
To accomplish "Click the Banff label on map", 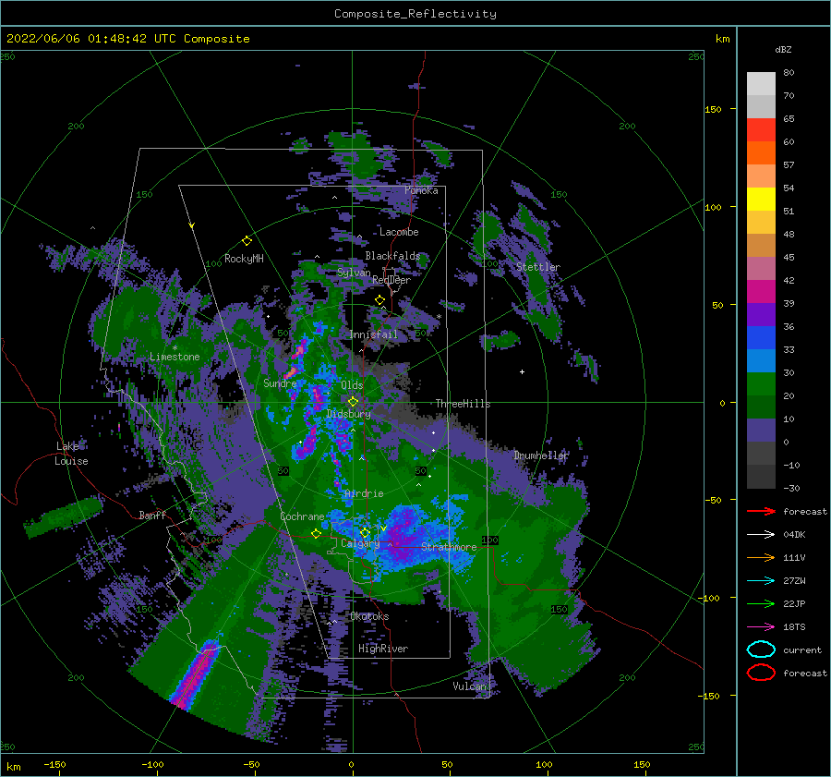I will pos(152,515).
